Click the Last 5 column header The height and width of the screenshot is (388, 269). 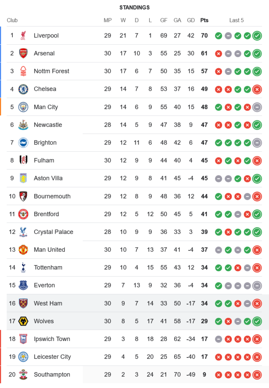click(236, 20)
